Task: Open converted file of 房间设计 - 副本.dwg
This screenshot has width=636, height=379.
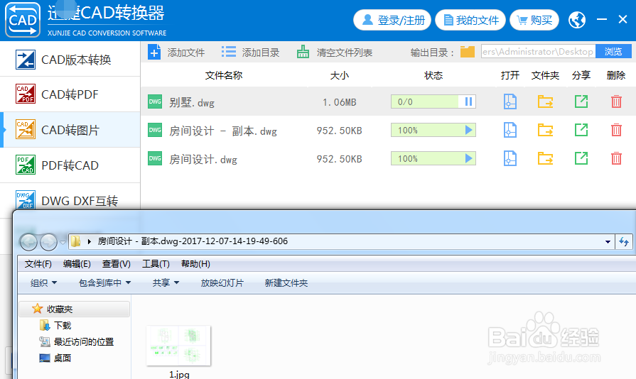Action: pos(510,130)
